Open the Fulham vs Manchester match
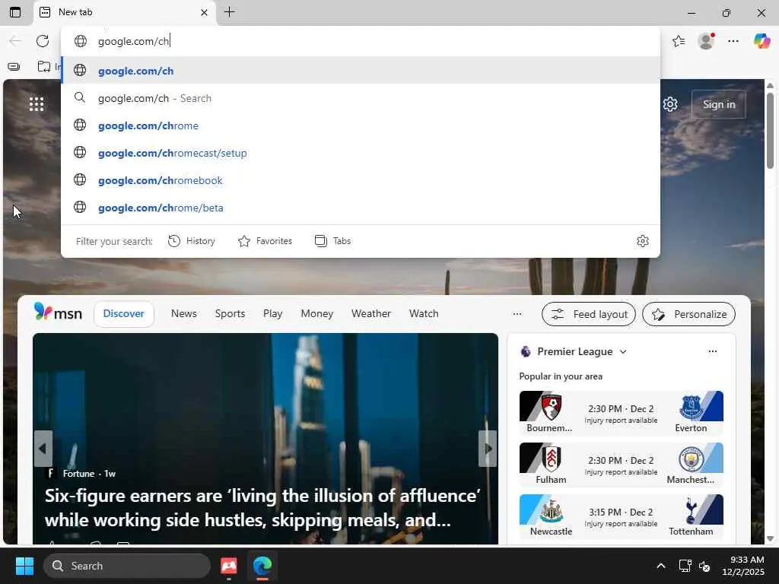 pyautogui.click(x=621, y=465)
